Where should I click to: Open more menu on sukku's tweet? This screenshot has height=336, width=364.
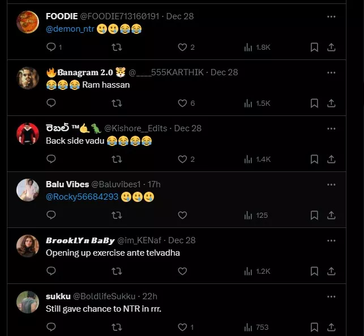click(x=332, y=296)
